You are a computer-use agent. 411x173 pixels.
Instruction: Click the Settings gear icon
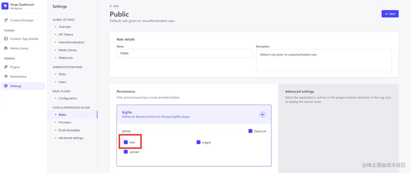pyautogui.click(x=6, y=86)
